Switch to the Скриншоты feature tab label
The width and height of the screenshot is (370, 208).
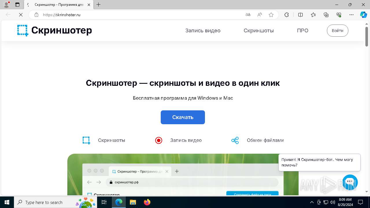112,140
